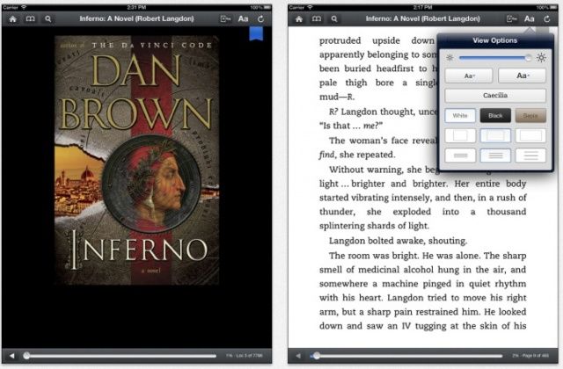Decrease font size with the smaller Aa button
This screenshot has height=369, width=563.
[x=469, y=76]
